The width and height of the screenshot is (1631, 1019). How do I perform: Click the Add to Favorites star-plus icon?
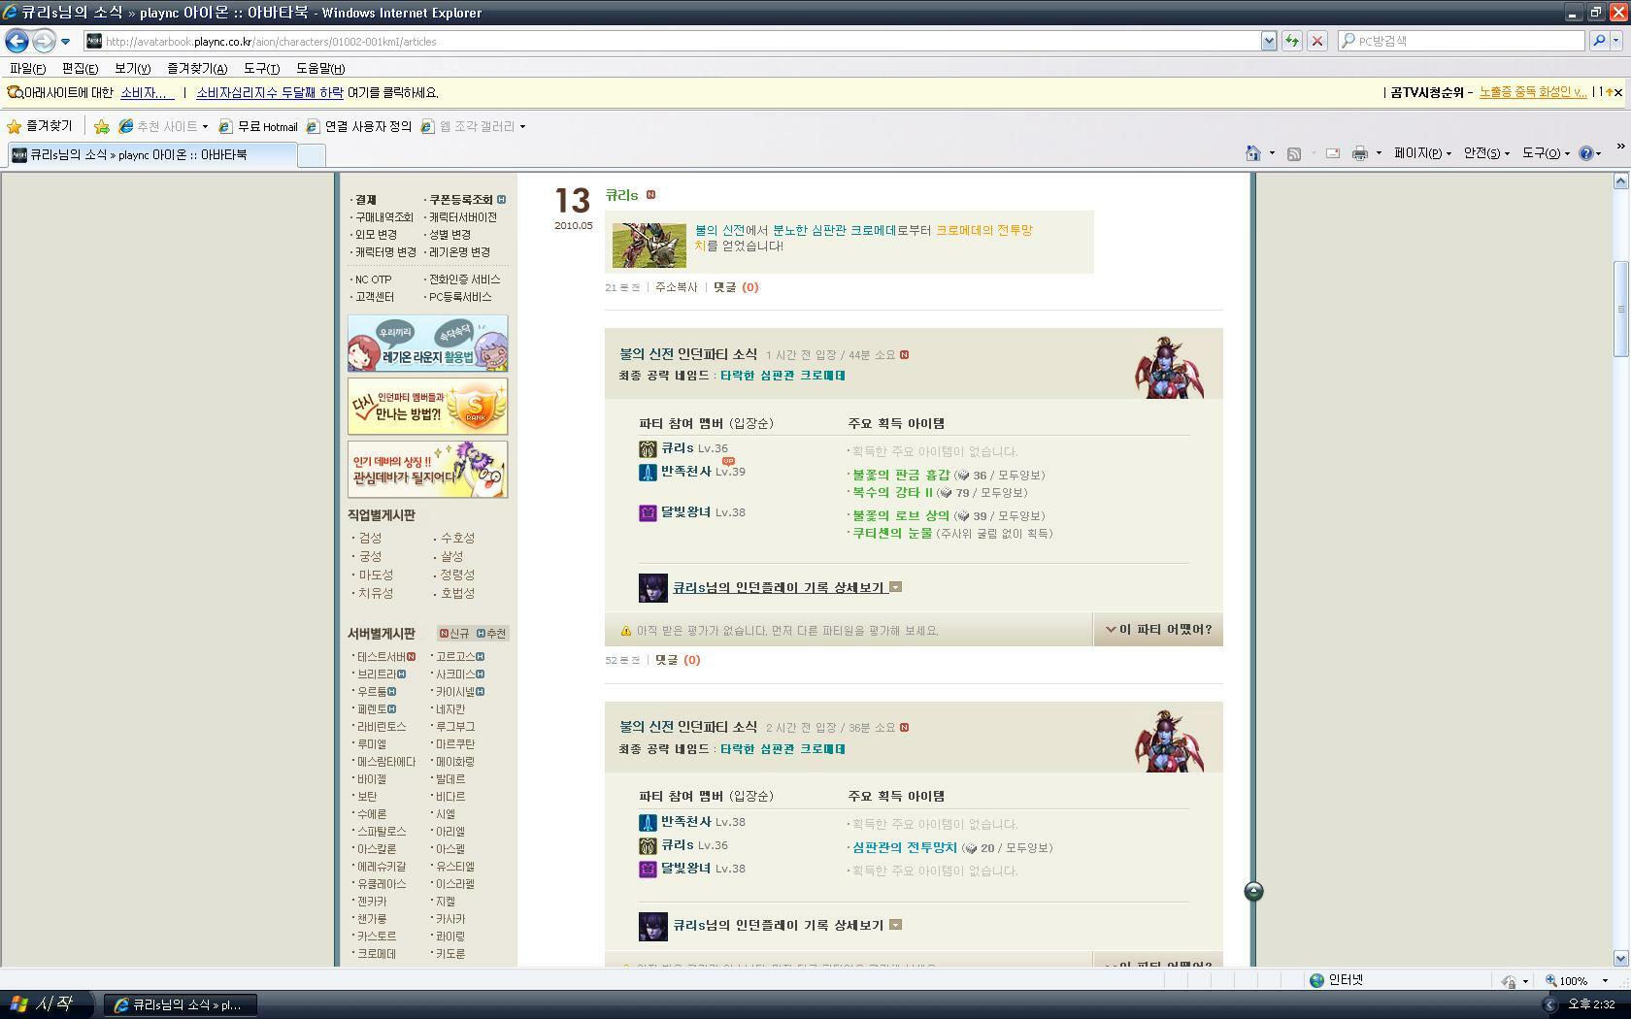pos(102,126)
